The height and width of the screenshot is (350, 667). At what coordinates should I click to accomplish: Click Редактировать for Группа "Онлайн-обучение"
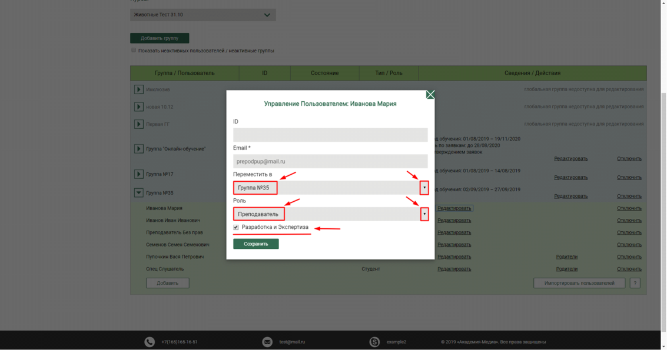(571, 159)
